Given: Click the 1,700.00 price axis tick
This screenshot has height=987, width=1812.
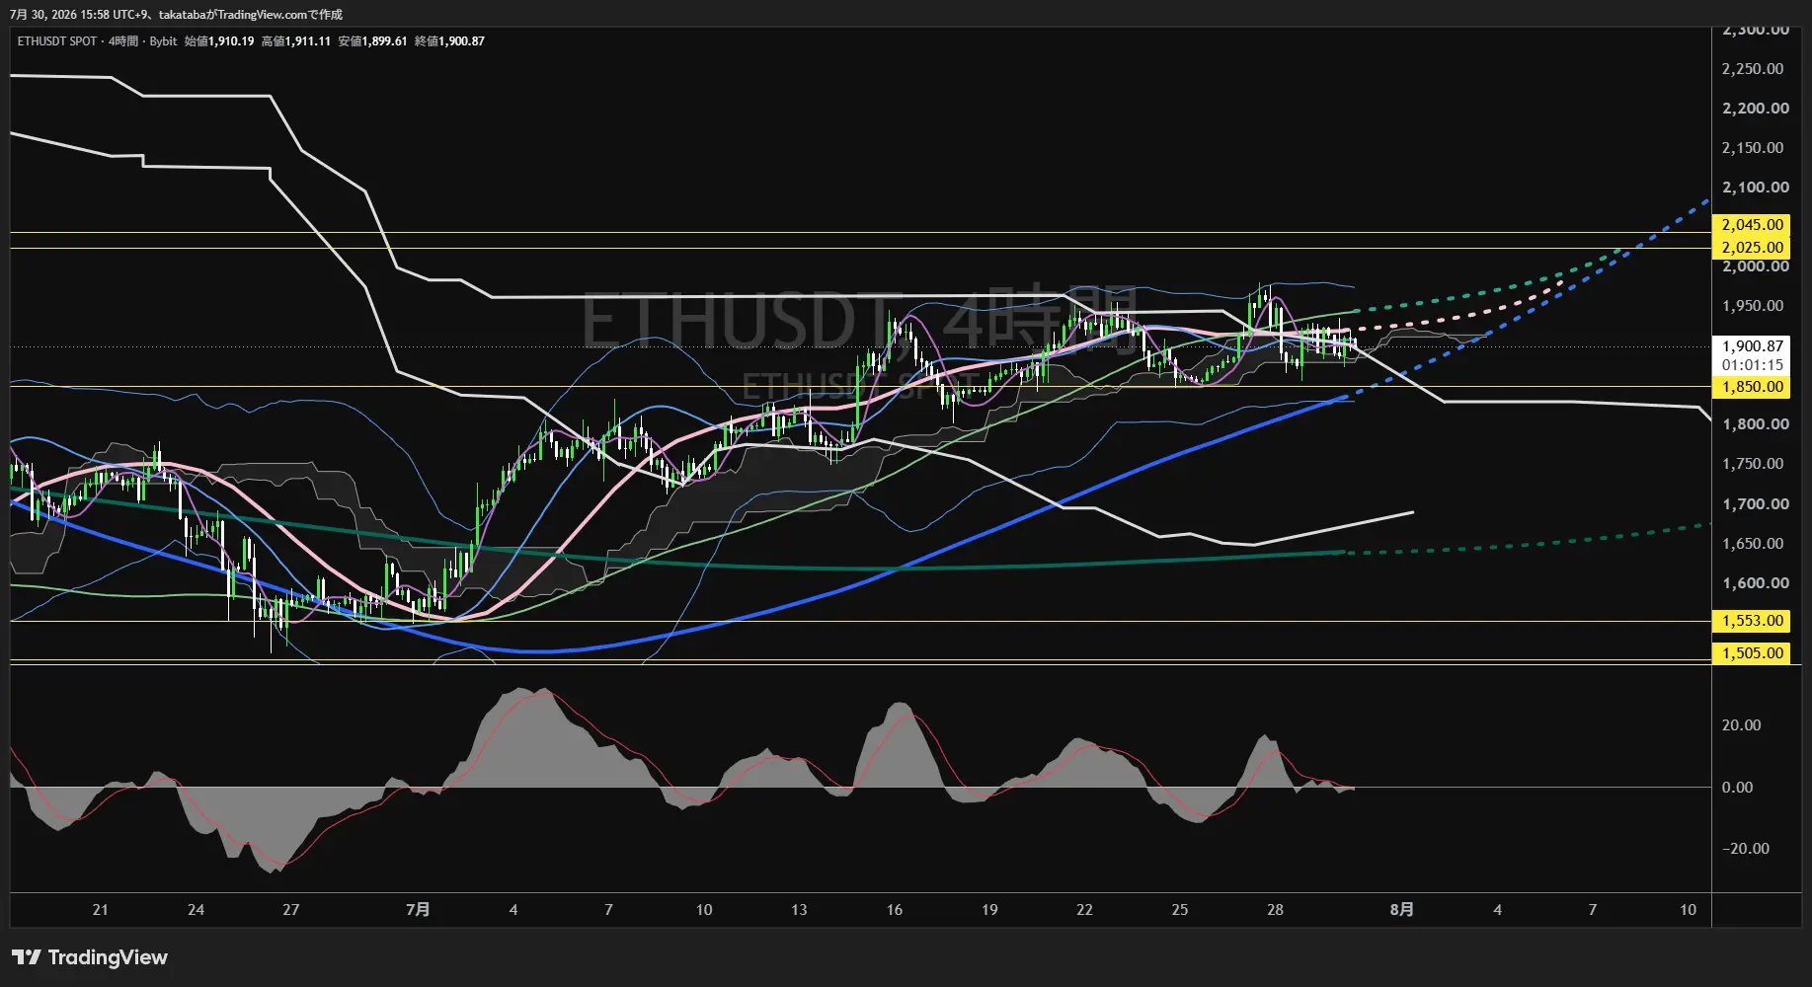Looking at the screenshot, I should click(x=1755, y=504).
